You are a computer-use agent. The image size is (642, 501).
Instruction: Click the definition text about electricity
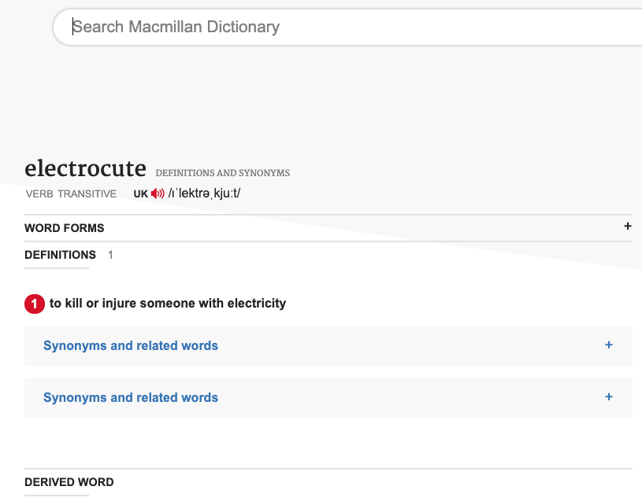pos(168,304)
